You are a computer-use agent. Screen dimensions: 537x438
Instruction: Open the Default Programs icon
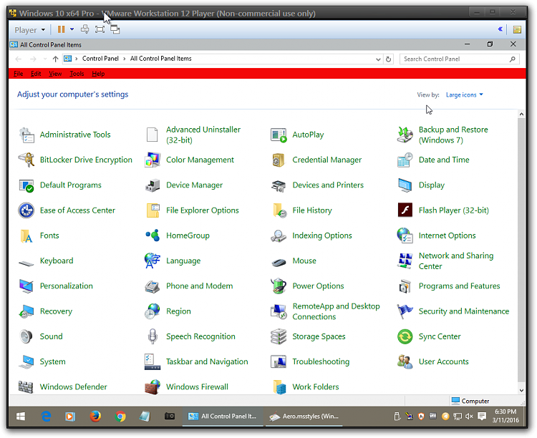26,185
